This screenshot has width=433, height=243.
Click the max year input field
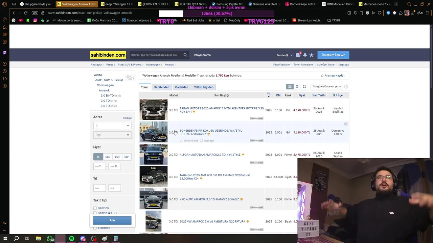point(115,188)
